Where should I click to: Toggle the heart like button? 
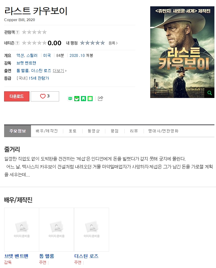point(45,96)
